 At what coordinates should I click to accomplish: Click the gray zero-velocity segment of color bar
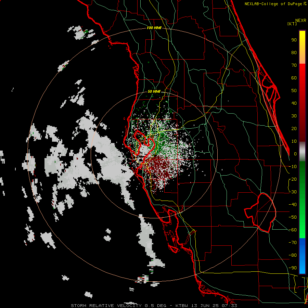click(x=302, y=152)
